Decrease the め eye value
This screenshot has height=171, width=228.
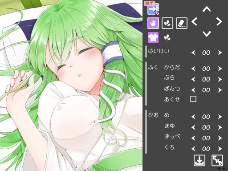click(193, 117)
